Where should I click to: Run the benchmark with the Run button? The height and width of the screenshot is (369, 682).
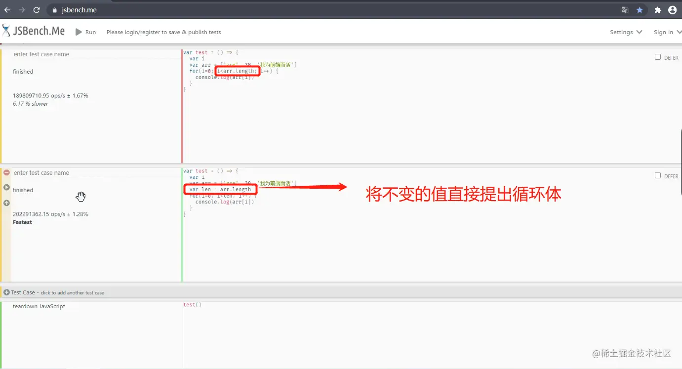click(85, 32)
